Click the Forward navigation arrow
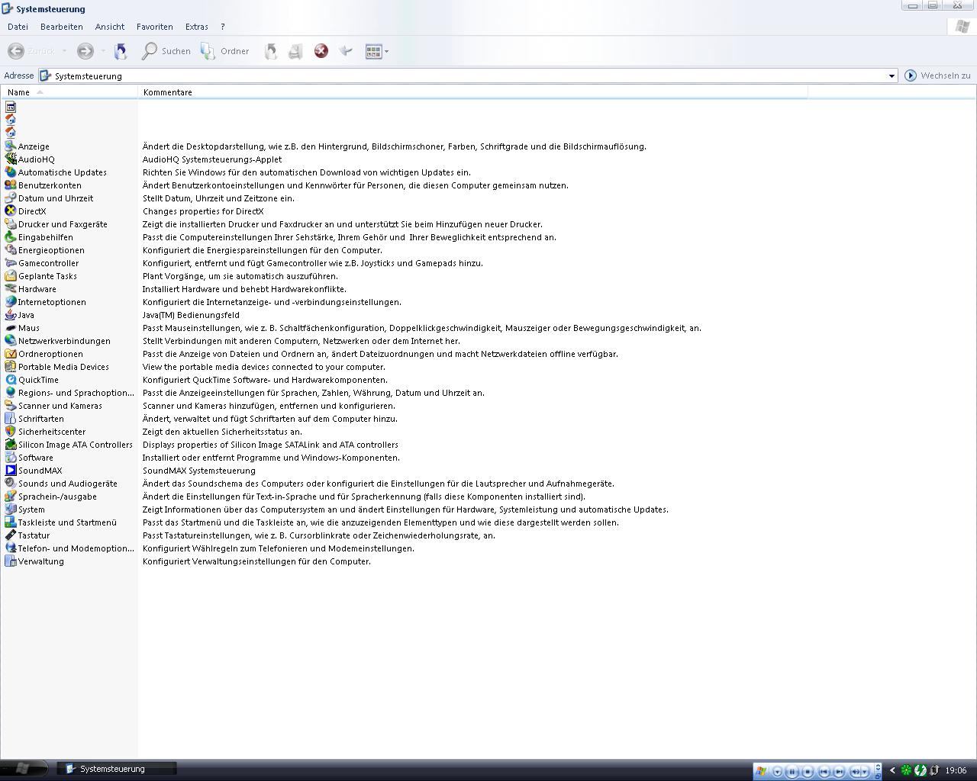This screenshot has width=977, height=781. pyautogui.click(x=85, y=51)
